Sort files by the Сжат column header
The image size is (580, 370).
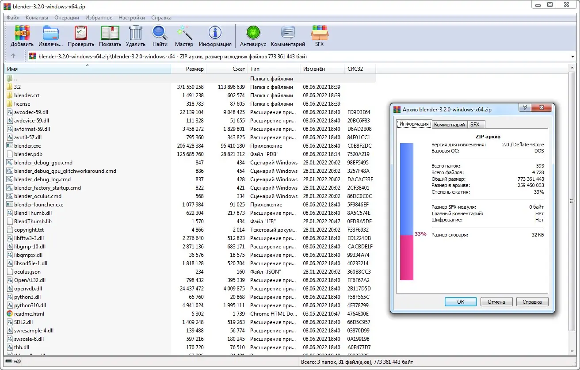point(227,69)
